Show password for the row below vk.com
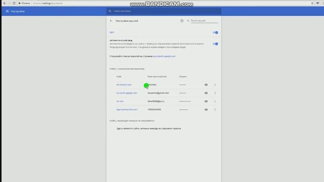The image size is (324, 182). [x=206, y=110]
